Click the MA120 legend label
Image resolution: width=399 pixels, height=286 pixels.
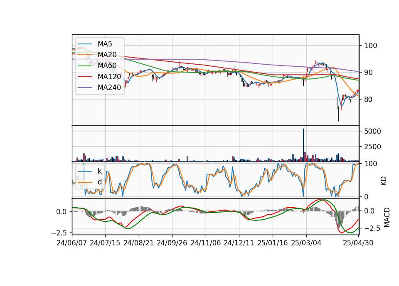(x=109, y=77)
